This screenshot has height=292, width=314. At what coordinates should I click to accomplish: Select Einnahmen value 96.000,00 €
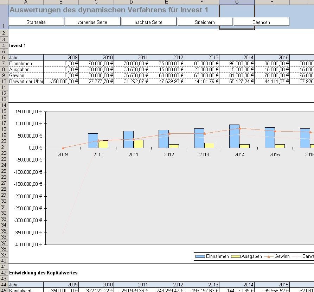coord(237,63)
